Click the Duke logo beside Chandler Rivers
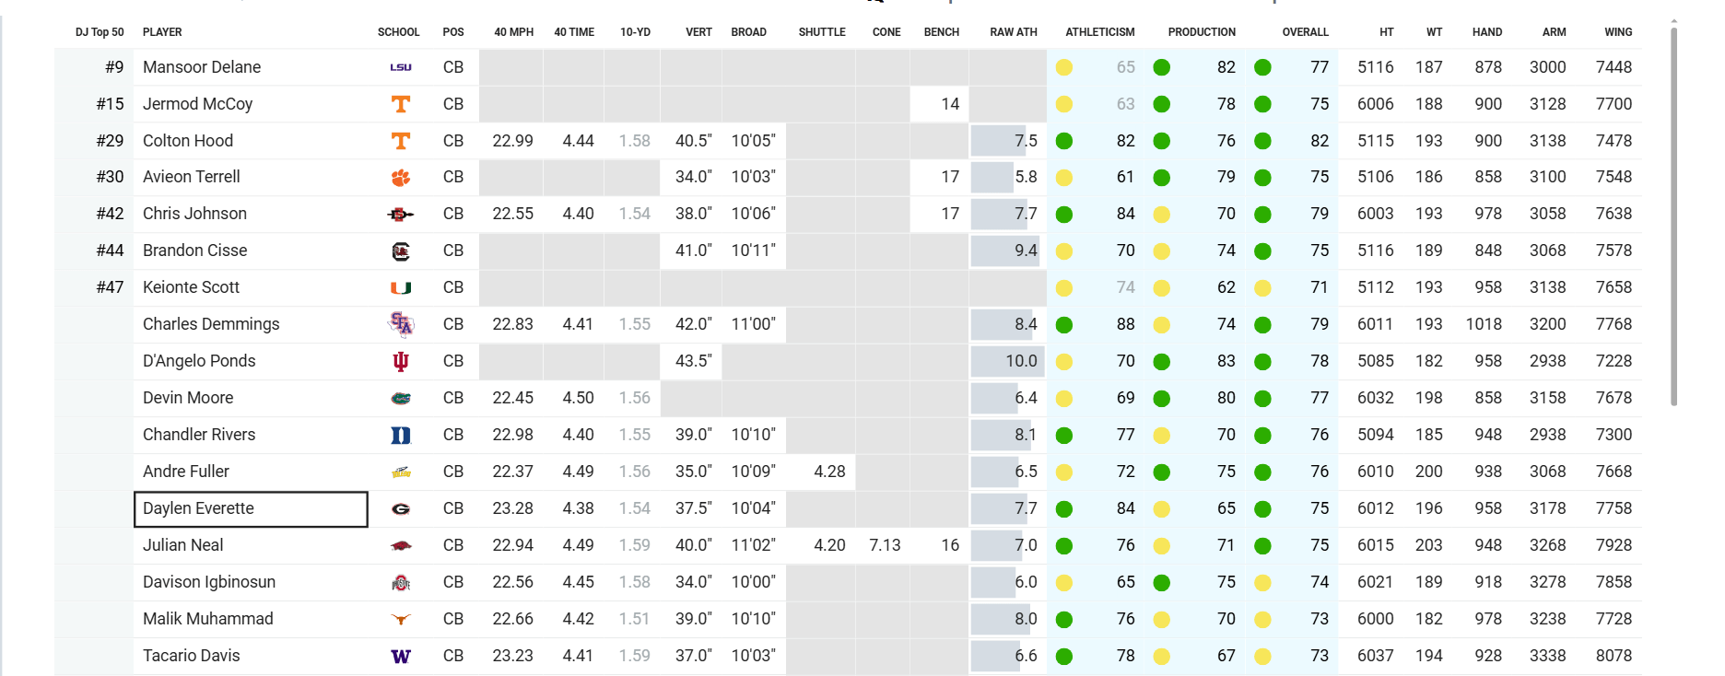 pos(400,436)
